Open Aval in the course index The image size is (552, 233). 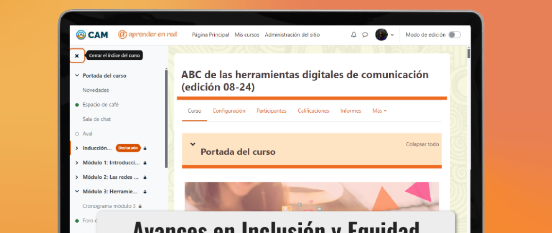(87, 134)
